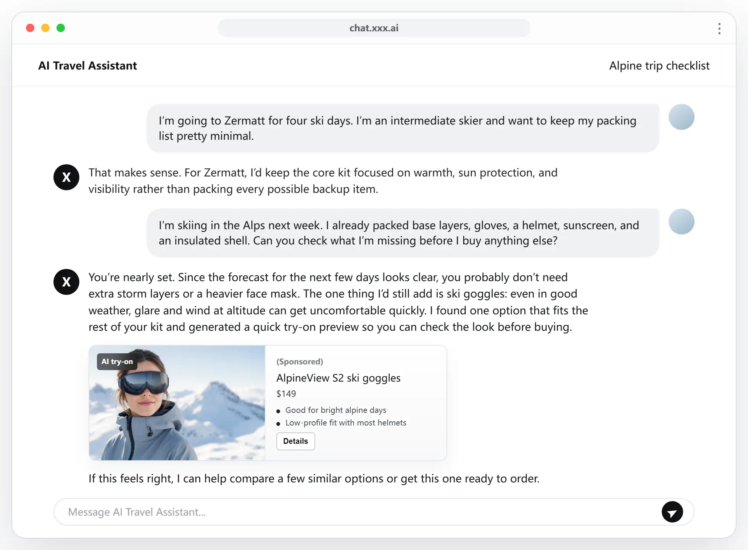The height and width of the screenshot is (550, 748).
Task: Click the send message arrow icon
Action: click(x=672, y=512)
